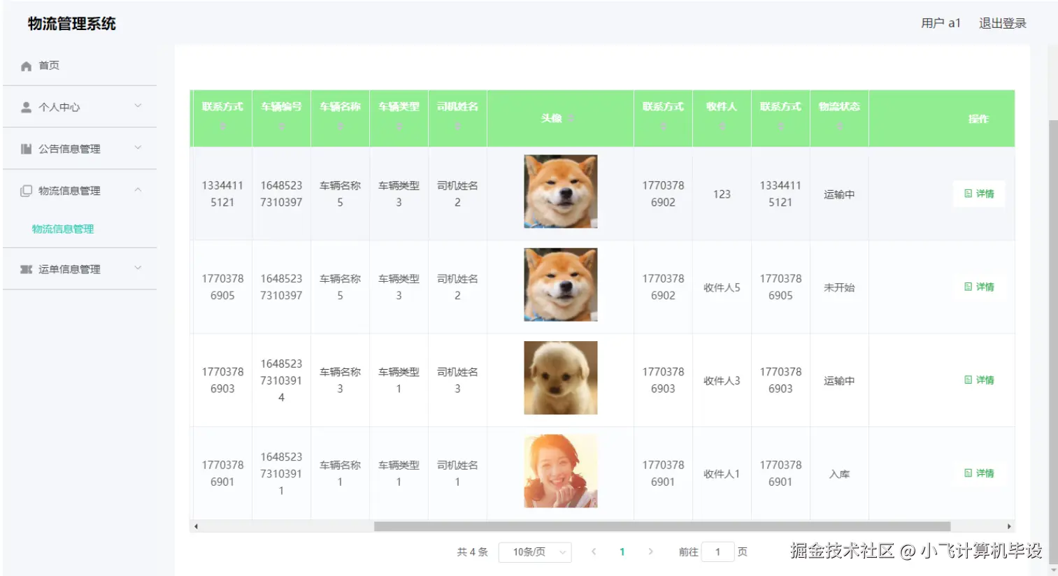Click vehicle number cell 16485237310391 1
The height and width of the screenshot is (576, 1058).
pyautogui.click(x=281, y=474)
